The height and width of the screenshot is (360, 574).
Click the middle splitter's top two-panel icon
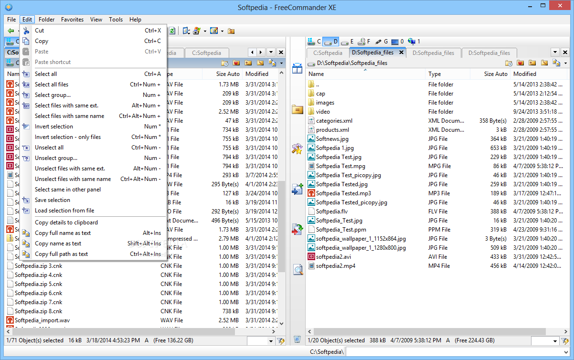(x=298, y=68)
